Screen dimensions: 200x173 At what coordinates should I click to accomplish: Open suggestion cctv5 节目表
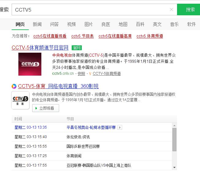pos(82,36)
